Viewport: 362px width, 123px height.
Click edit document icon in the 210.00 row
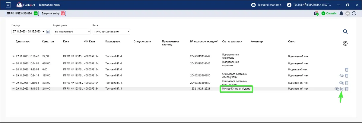[x=342, y=89]
